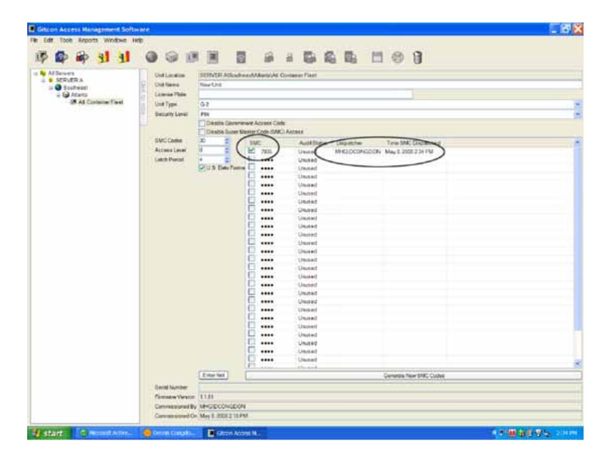Click the SMC list scroll down arrow
The width and height of the screenshot is (604, 461).
tap(577, 363)
